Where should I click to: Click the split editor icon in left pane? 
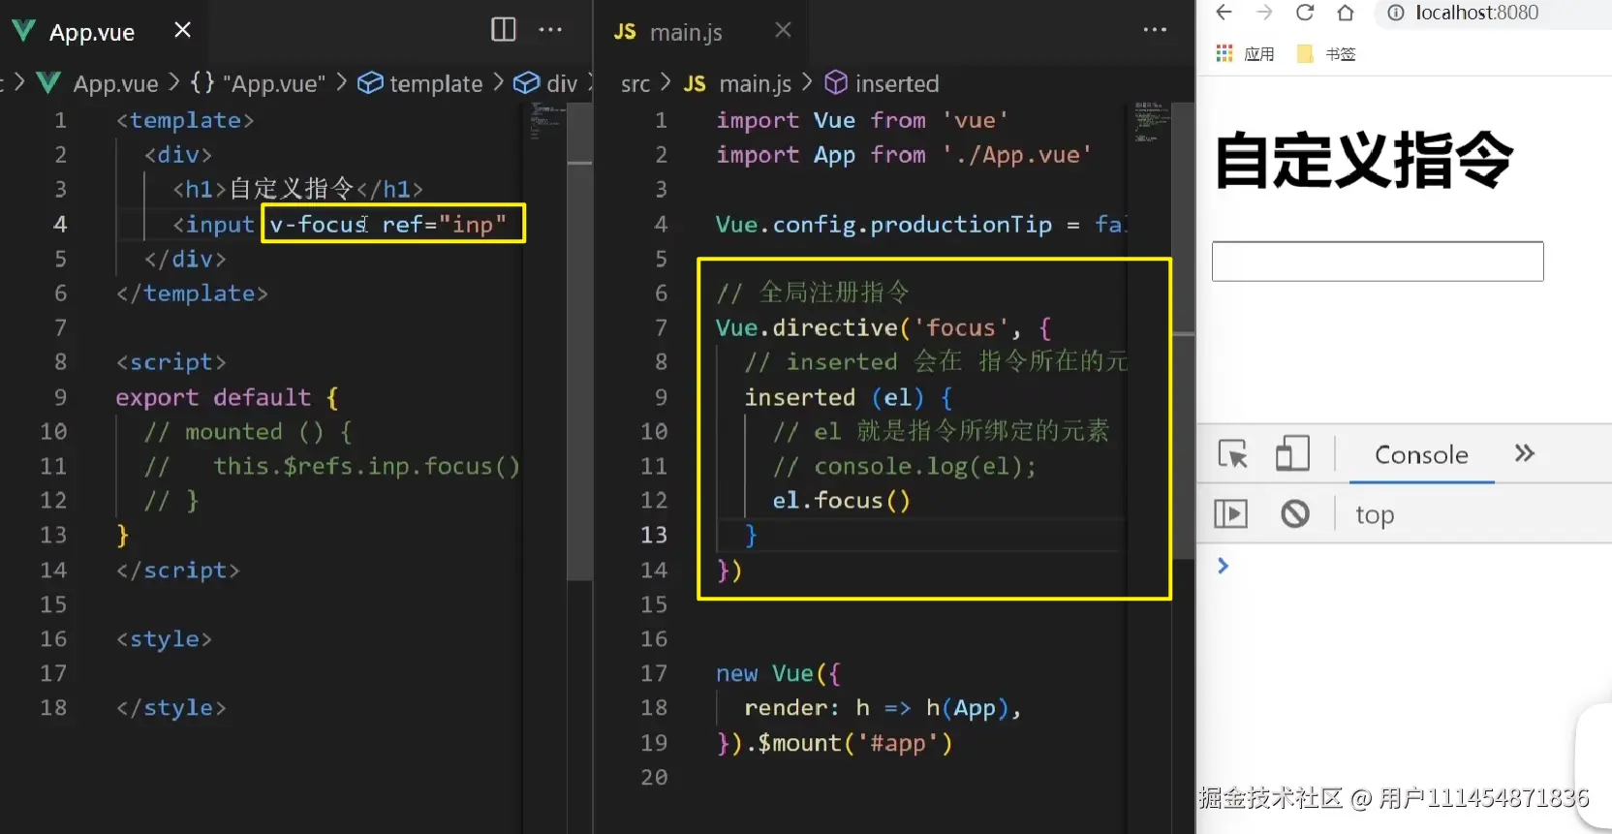pos(504,29)
